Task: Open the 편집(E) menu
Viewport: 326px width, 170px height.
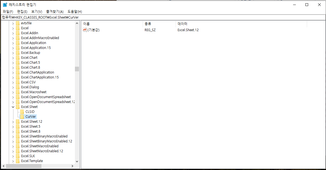Action: (22, 11)
